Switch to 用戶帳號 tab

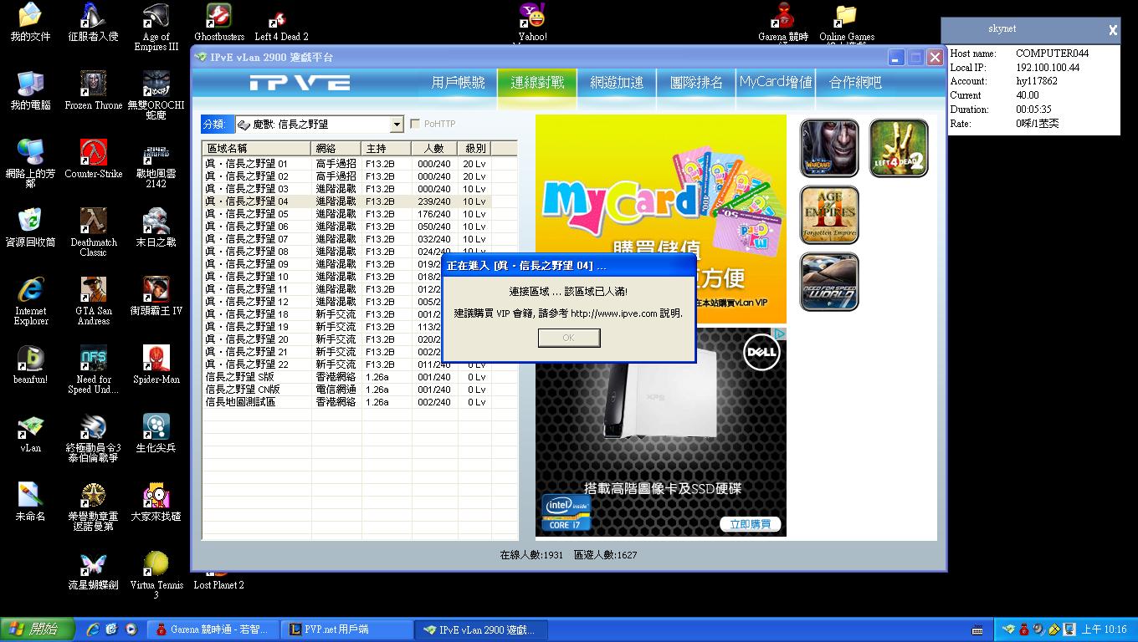tap(458, 83)
